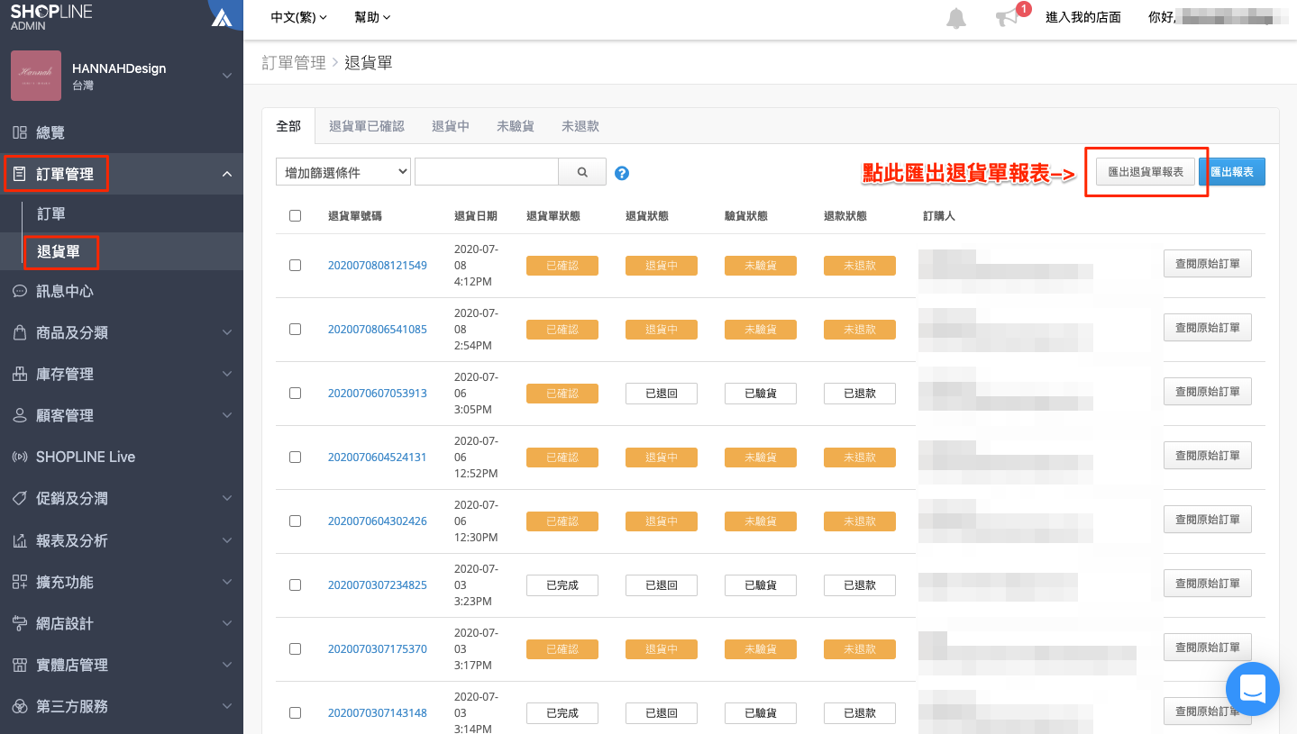Viewport: 1297px width, 734px height.
Task: Expand the 促銷及分潤 chevron
Action: tap(227, 498)
